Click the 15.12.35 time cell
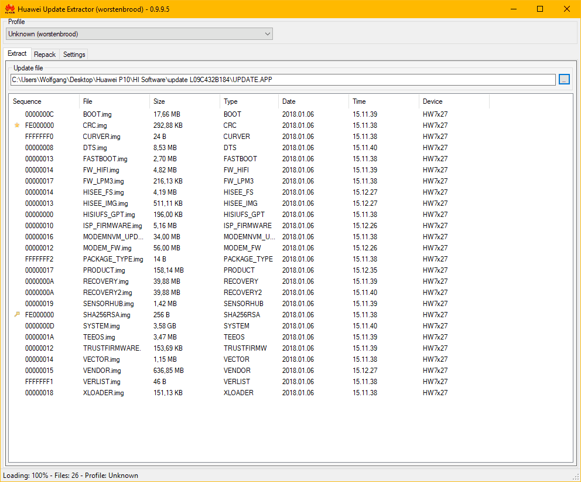This screenshot has height=482, width=581. tap(365, 270)
